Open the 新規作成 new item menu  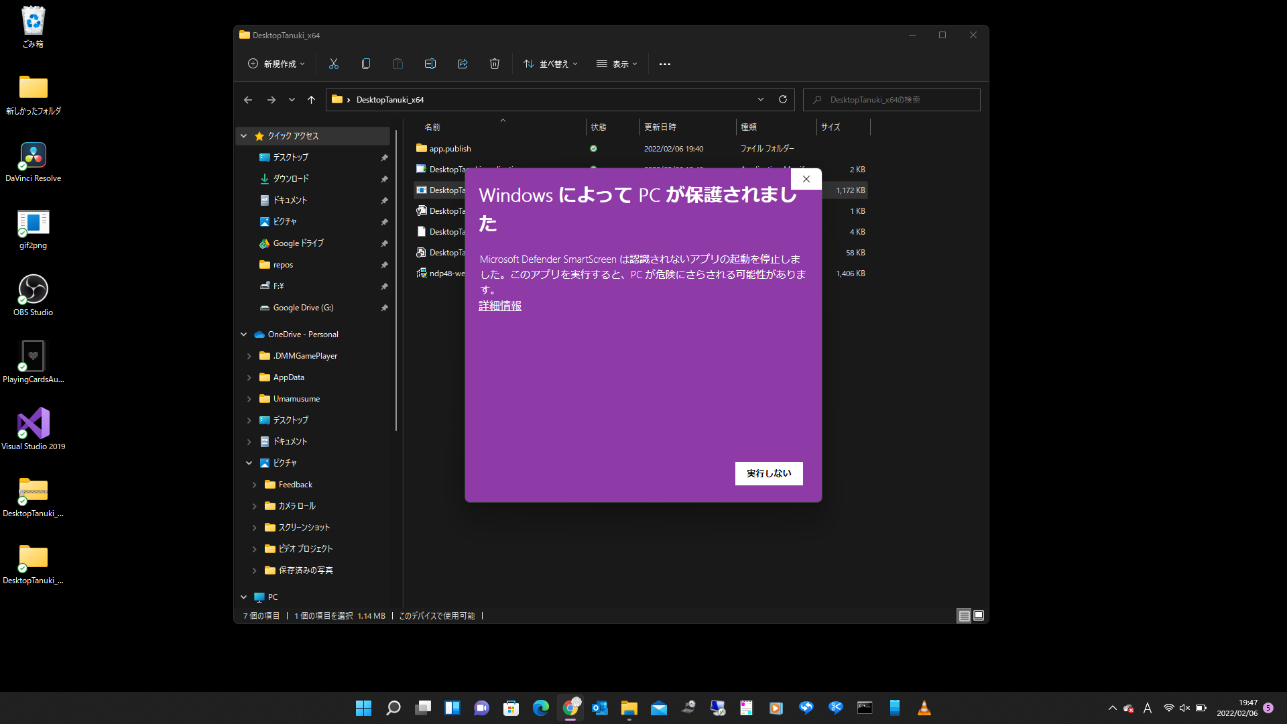click(276, 64)
